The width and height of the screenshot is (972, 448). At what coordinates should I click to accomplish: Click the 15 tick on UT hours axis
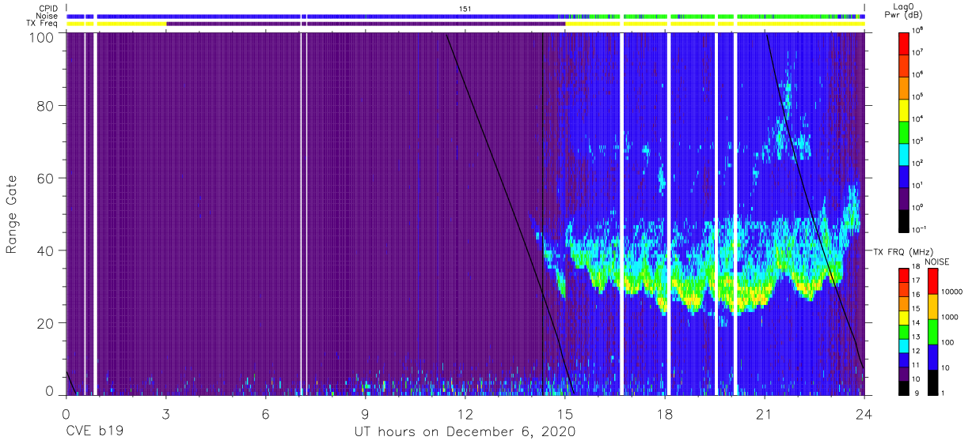[565, 413]
